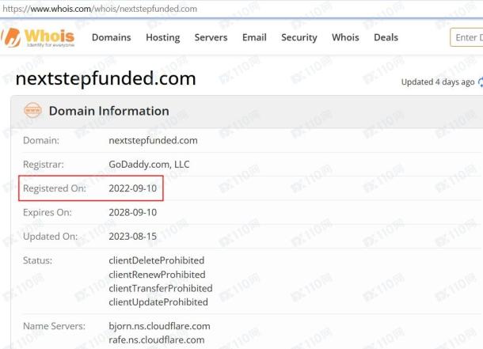Click the Status: label
Image resolution: width=483 pixels, height=349 pixels.
pyautogui.click(x=37, y=260)
